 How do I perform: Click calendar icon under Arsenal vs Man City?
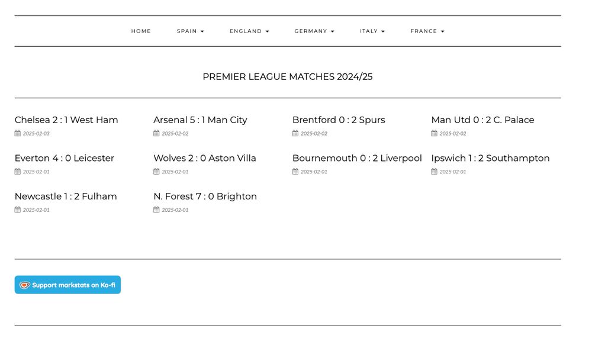pyautogui.click(x=156, y=133)
